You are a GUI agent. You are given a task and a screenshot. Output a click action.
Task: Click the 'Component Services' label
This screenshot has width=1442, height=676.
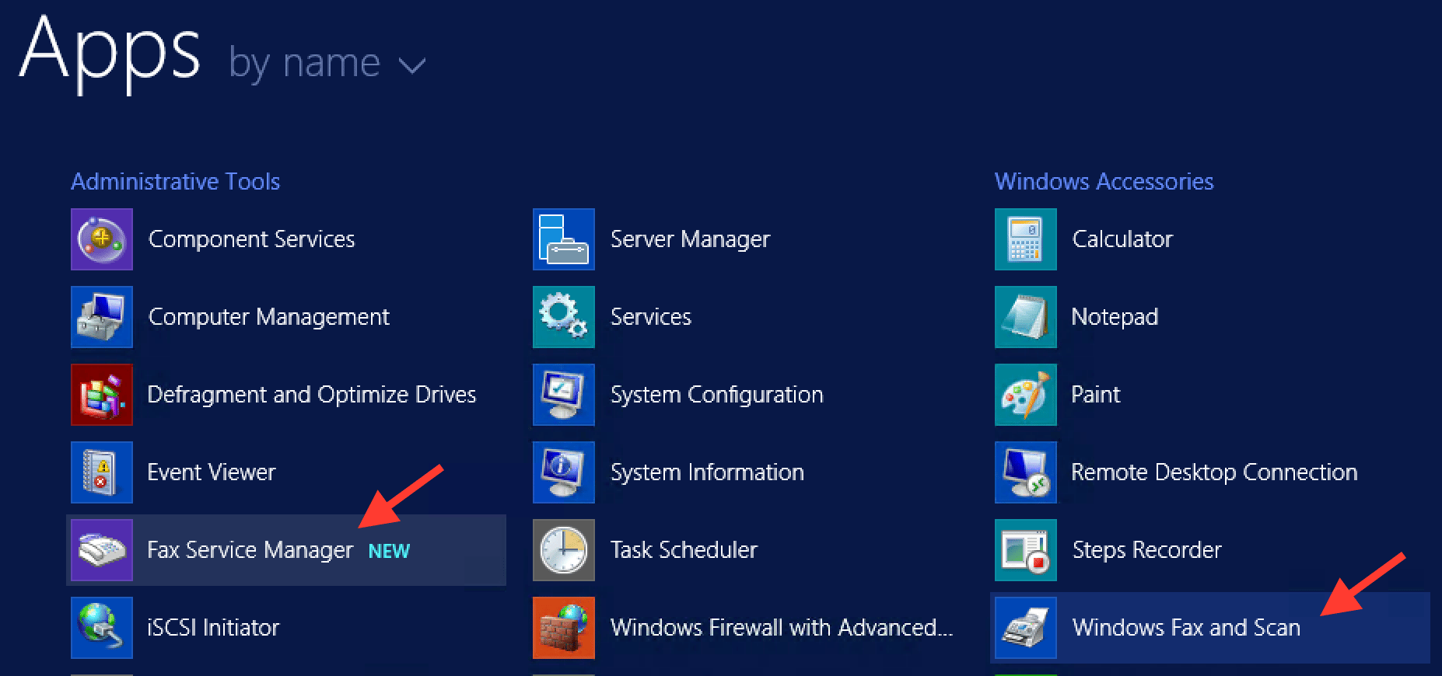pos(251,239)
